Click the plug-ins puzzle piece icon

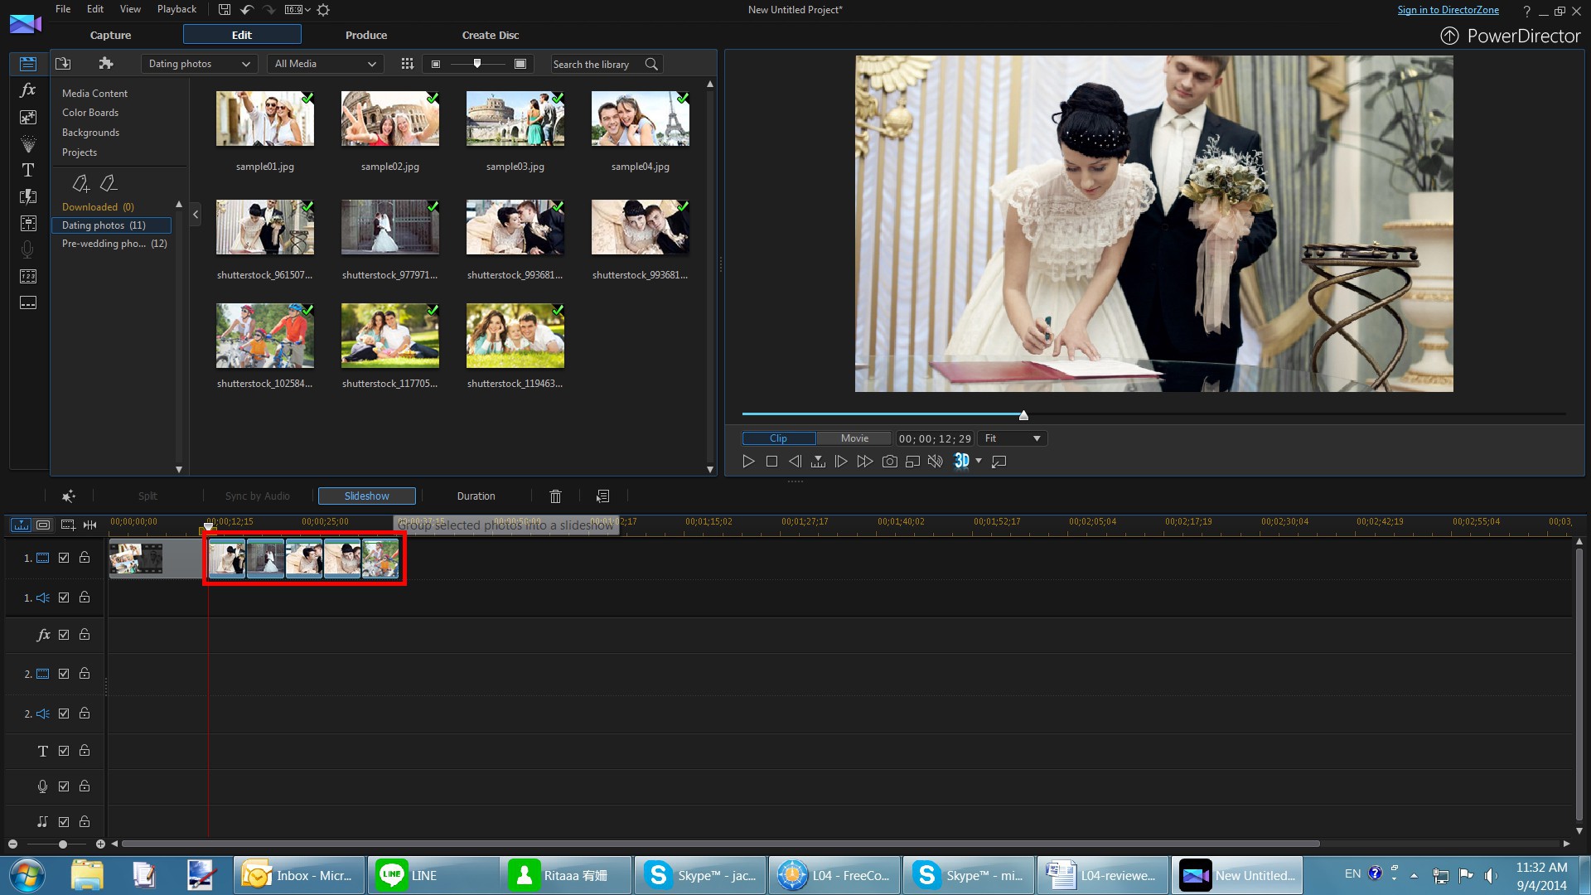(x=105, y=64)
